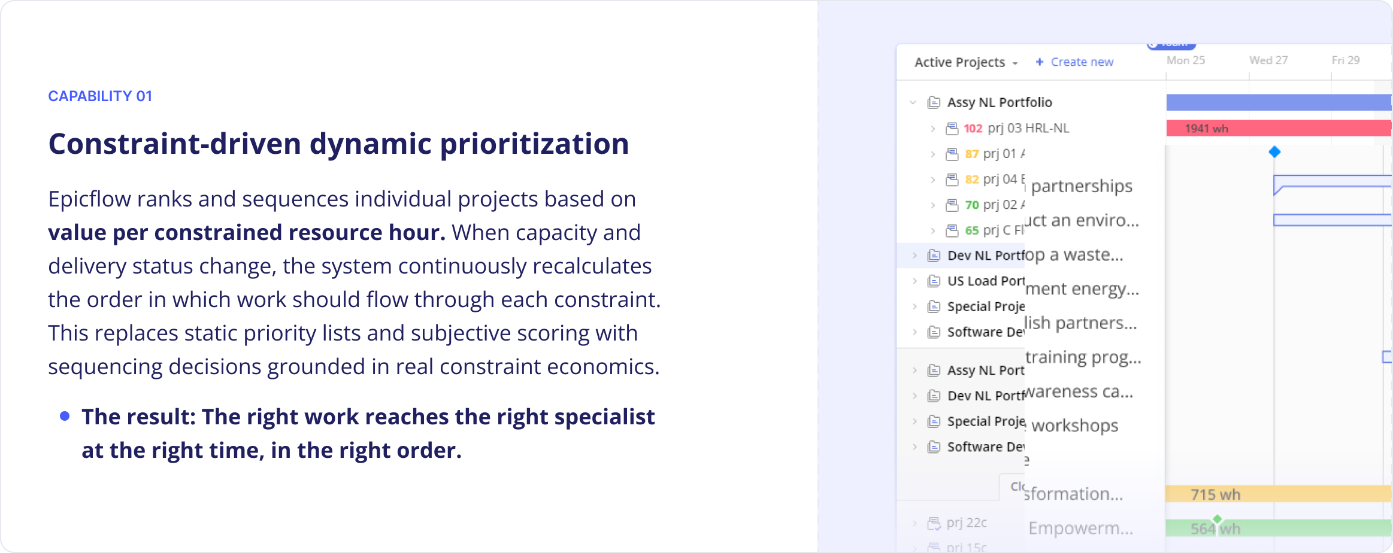Image resolution: width=1393 pixels, height=553 pixels.
Task: Select the prj 01 item with priority 87
Action: [994, 154]
